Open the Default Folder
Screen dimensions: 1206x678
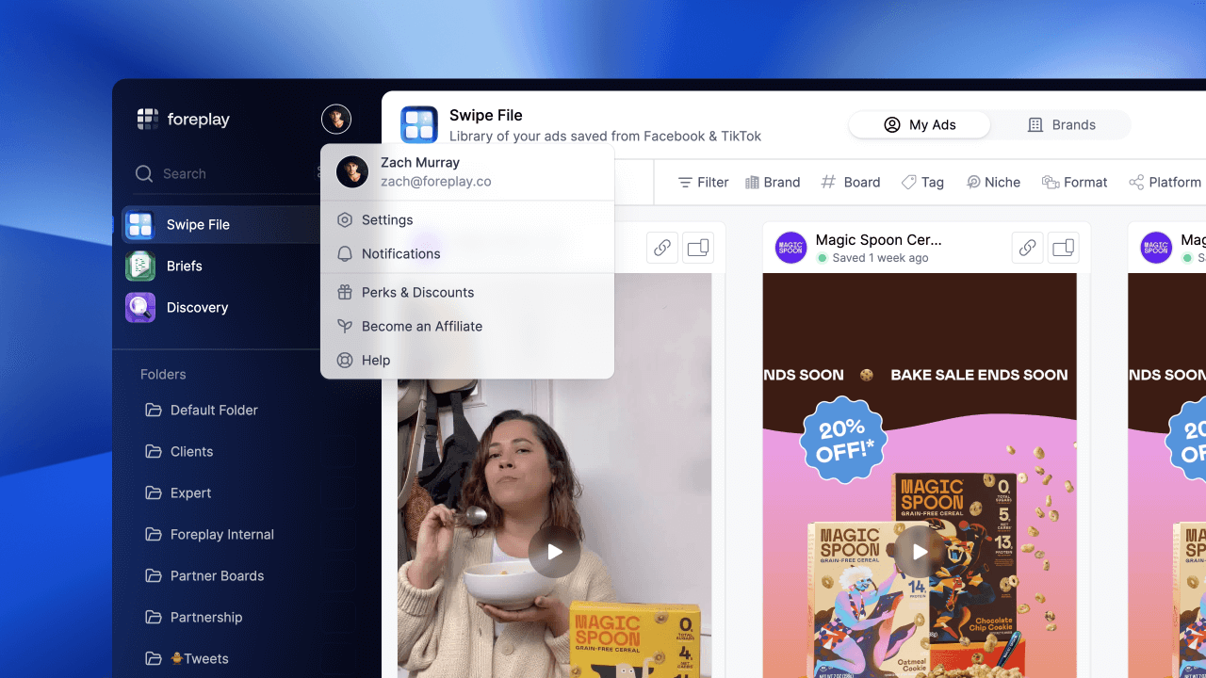(201, 411)
